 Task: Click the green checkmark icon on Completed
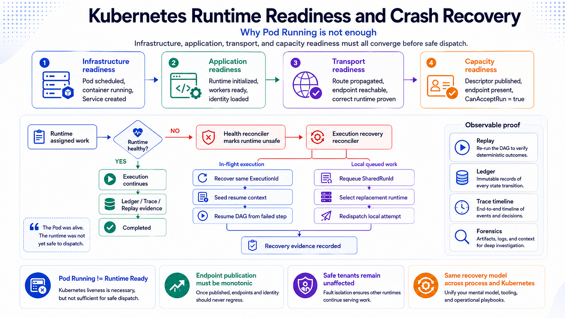(110, 228)
